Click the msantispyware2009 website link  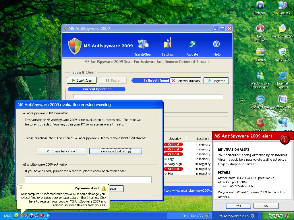pyautogui.click(x=188, y=190)
